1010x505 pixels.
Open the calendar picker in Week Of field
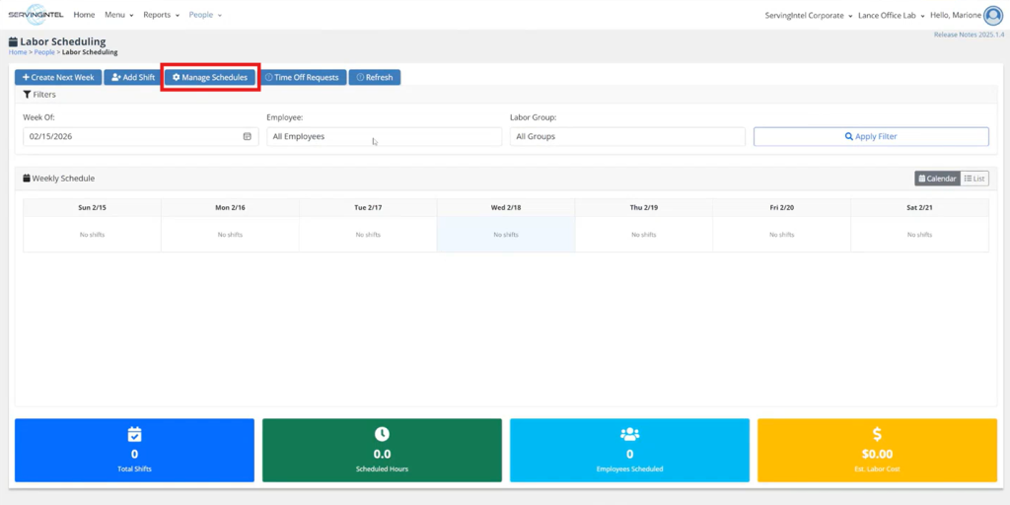(247, 137)
